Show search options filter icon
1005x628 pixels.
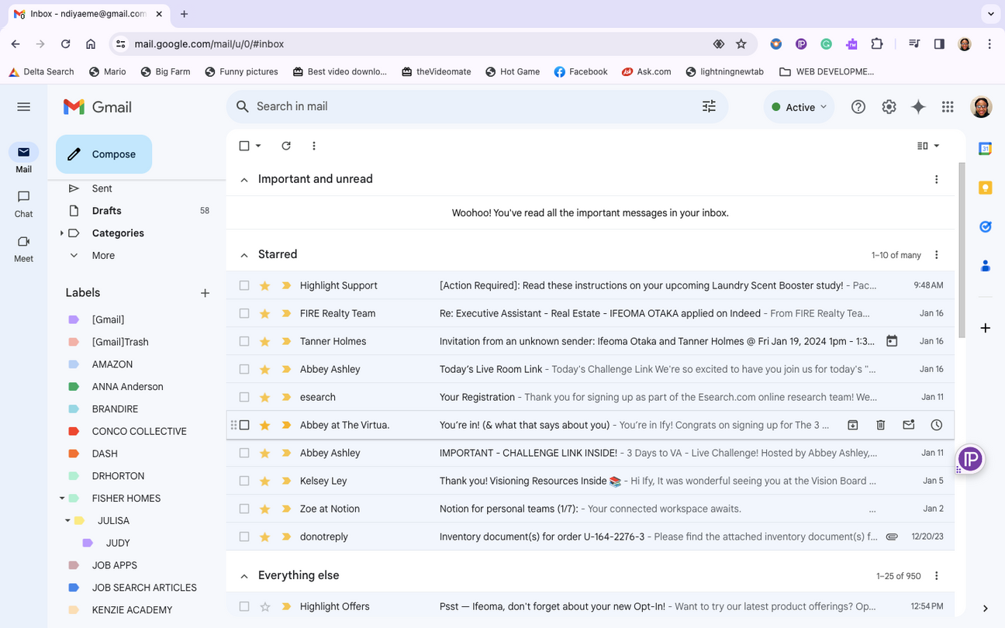[x=709, y=106]
